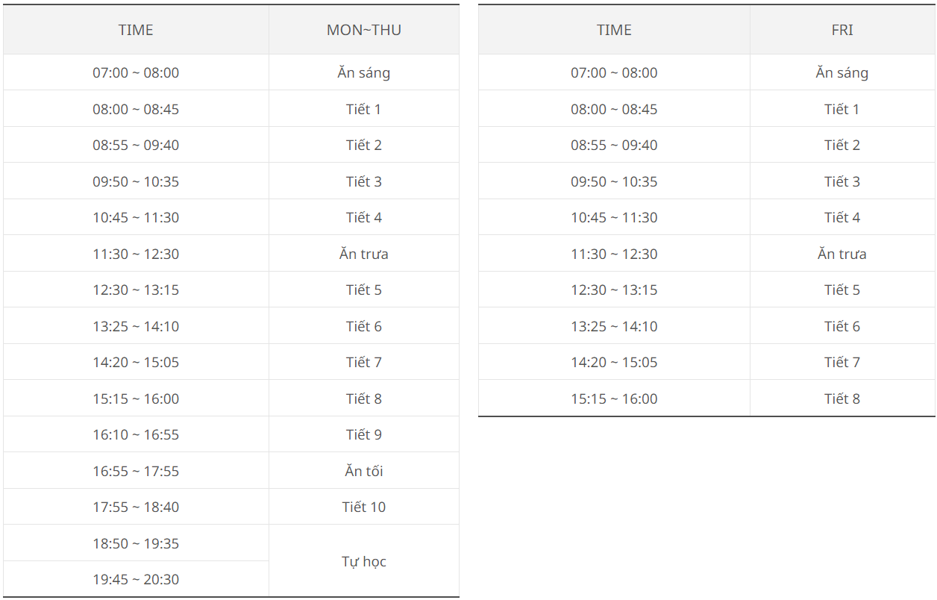This screenshot has height=600, width=937.
Task: Click the MON~THU column header
Action: click(x=364, y=30)
